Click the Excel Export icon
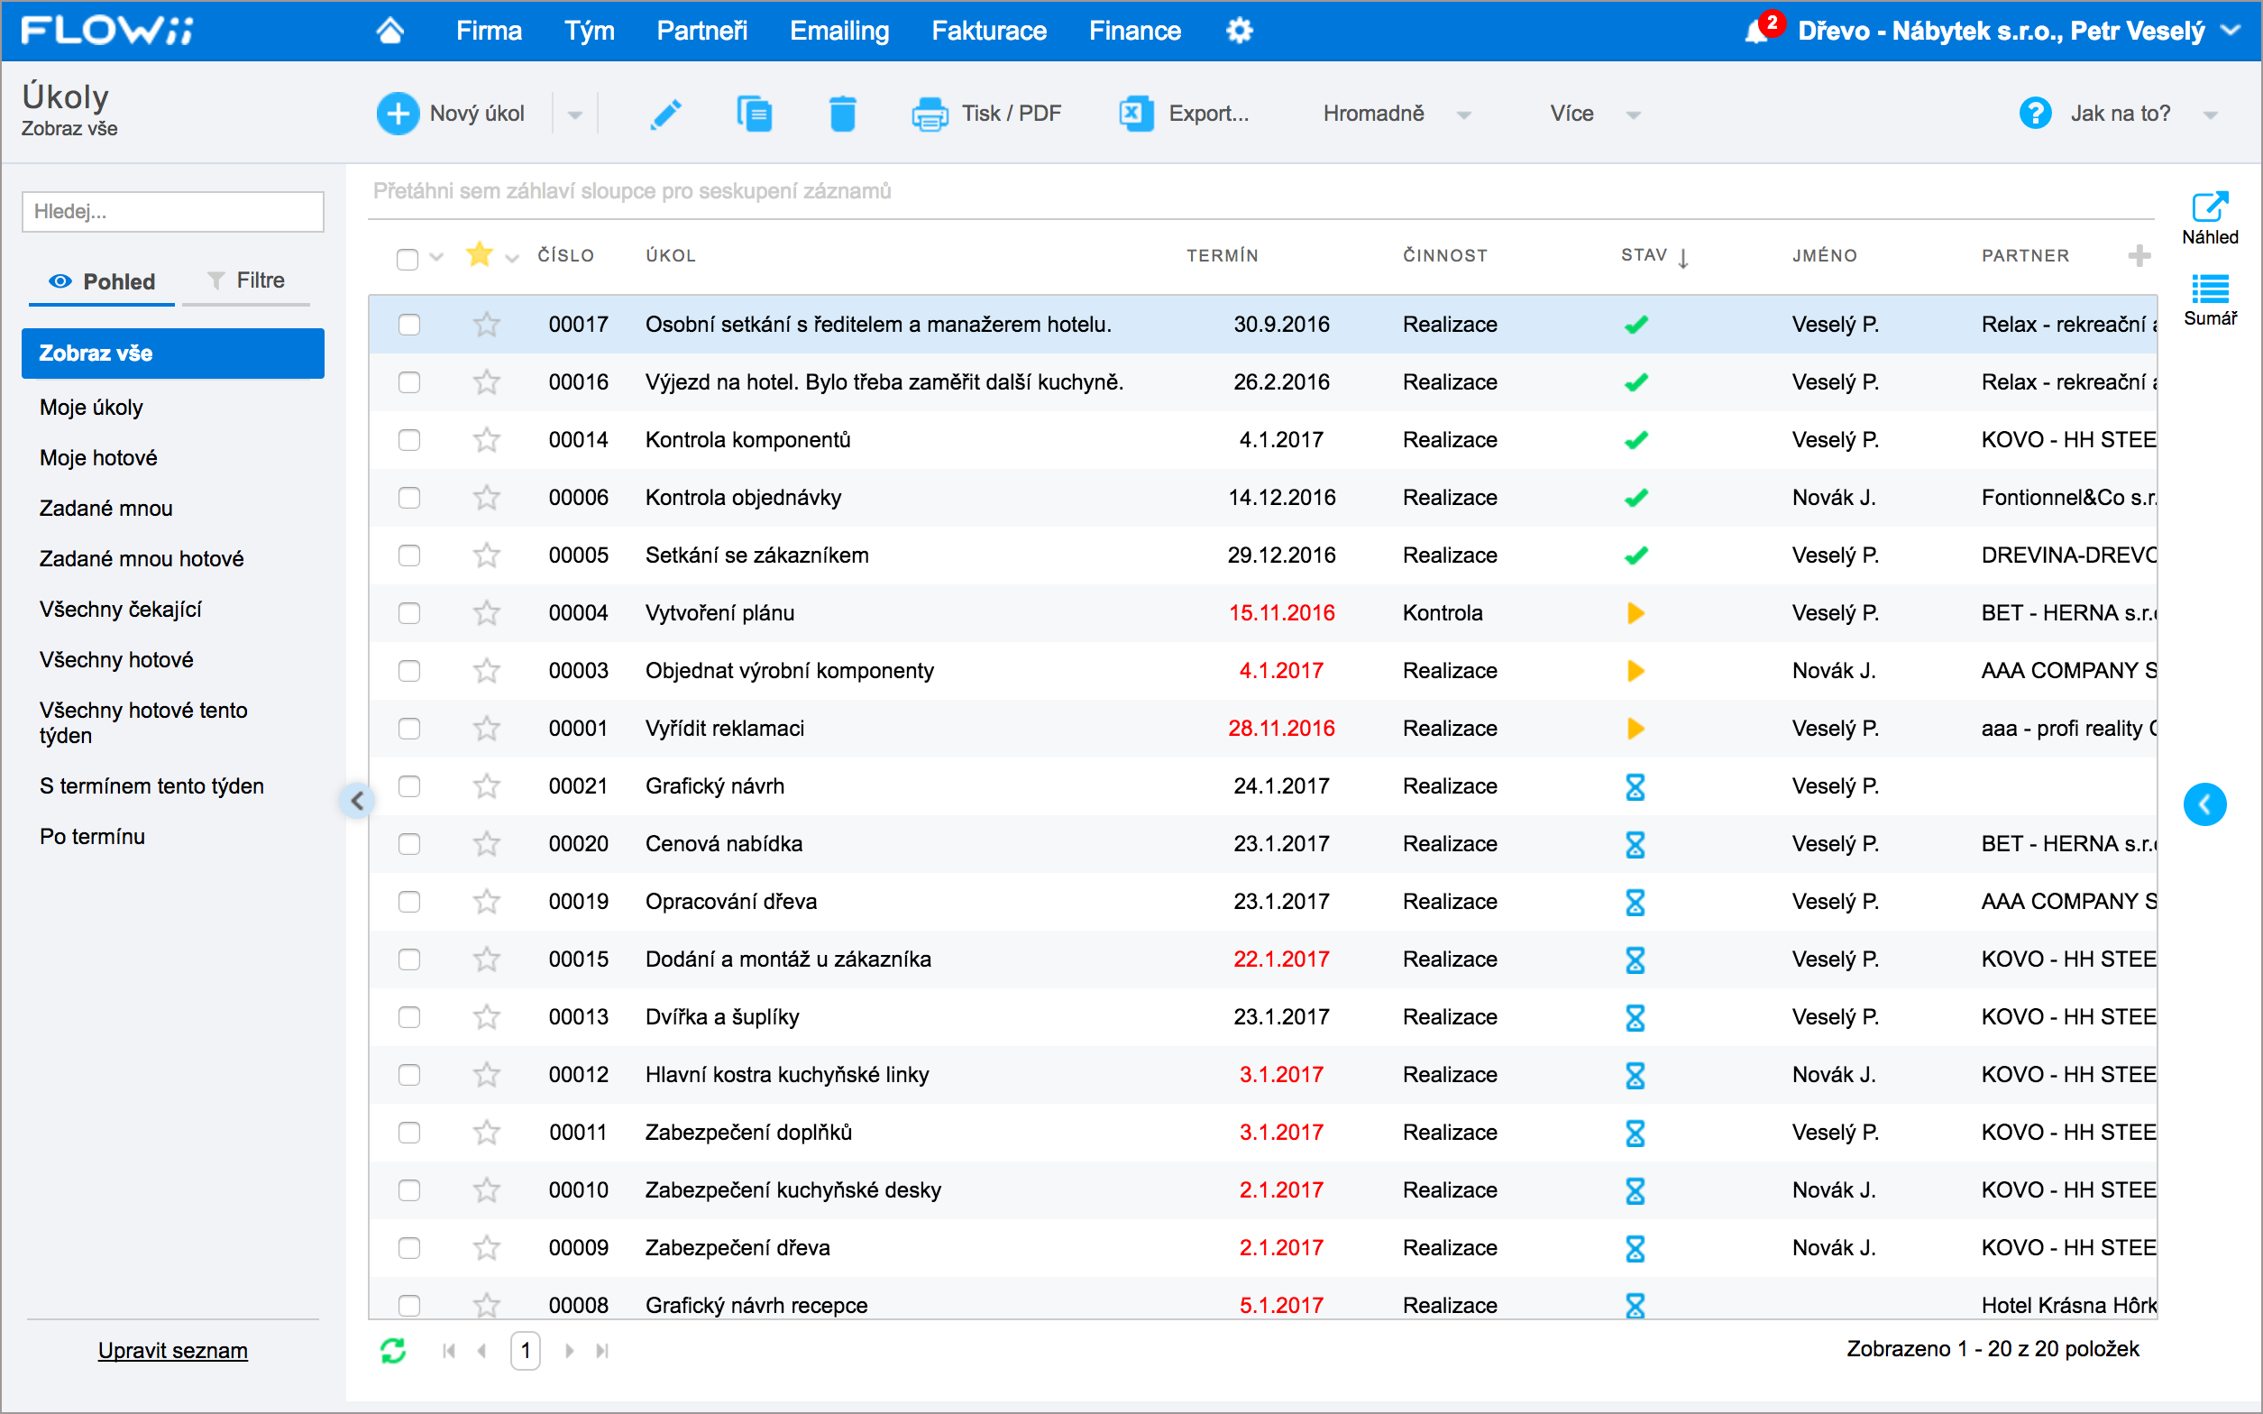The height and width of the screenshot is (1414, 2263). [1136, 115]
